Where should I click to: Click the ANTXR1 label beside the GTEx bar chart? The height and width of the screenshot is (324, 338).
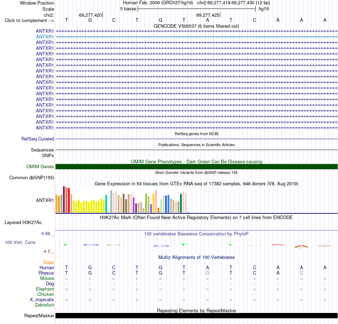pyautogui.click(x=45, y=200)
